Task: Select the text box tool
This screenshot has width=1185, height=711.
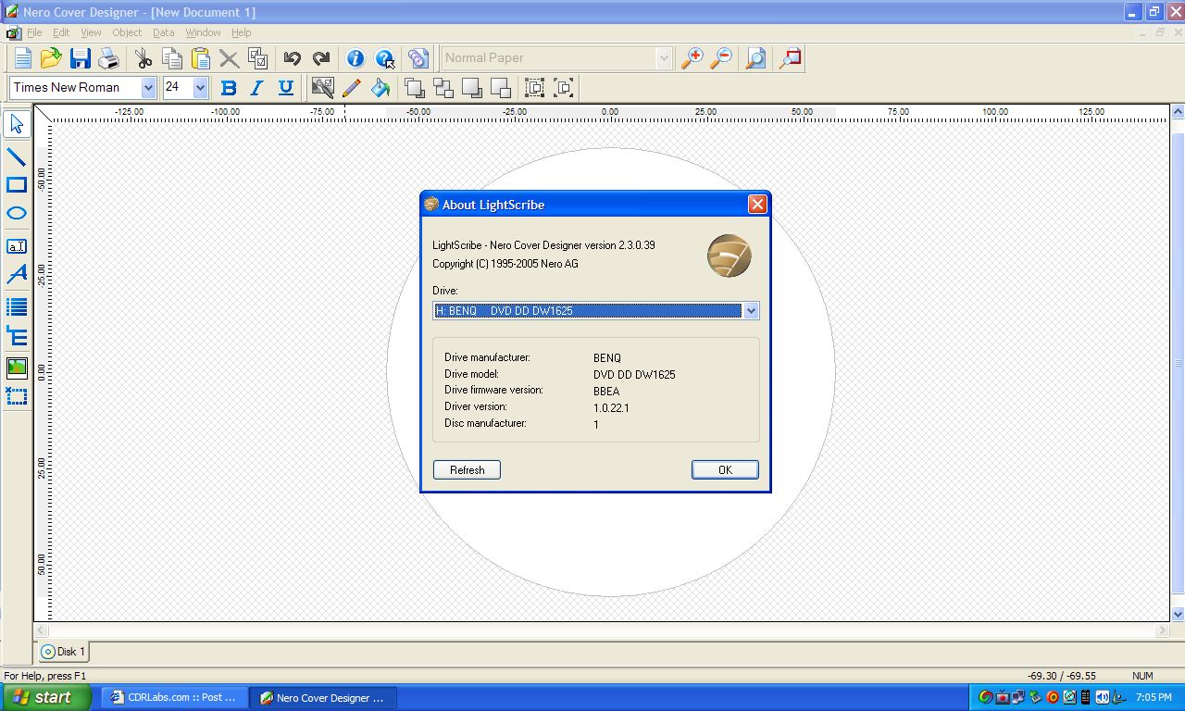Action: pyautogui.click(x=17, y=246)
